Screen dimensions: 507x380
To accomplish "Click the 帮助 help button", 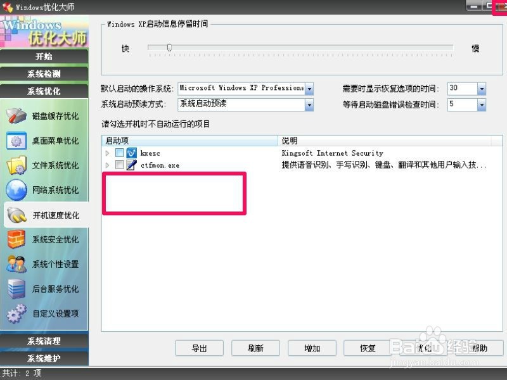I will [x=480, y=348].
